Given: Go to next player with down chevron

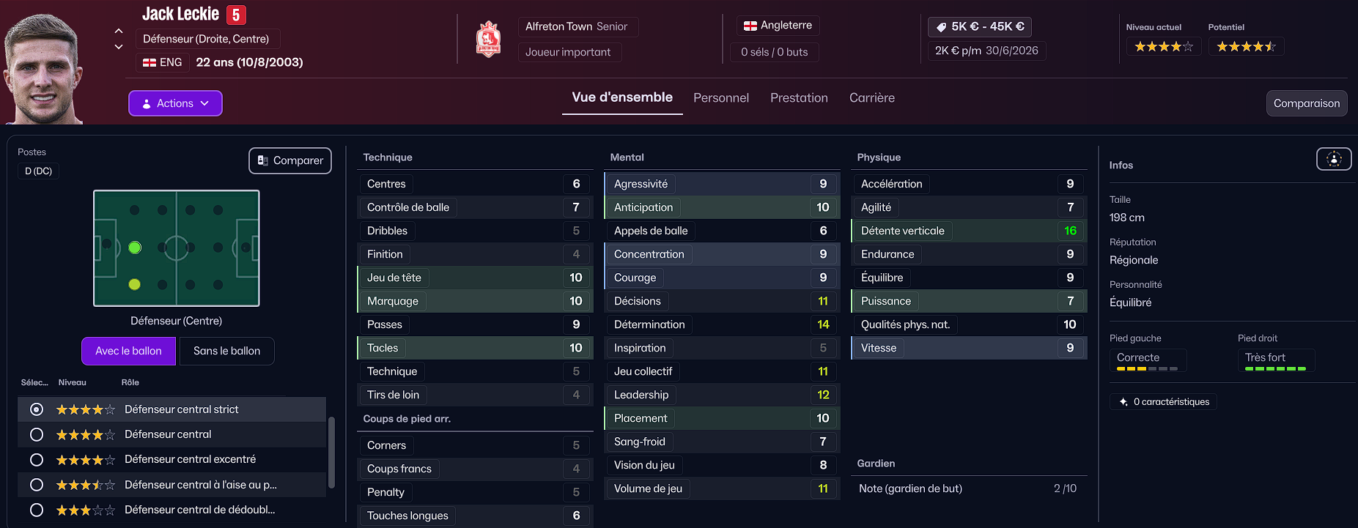Looking at the screenshot, I should [119, 47].
